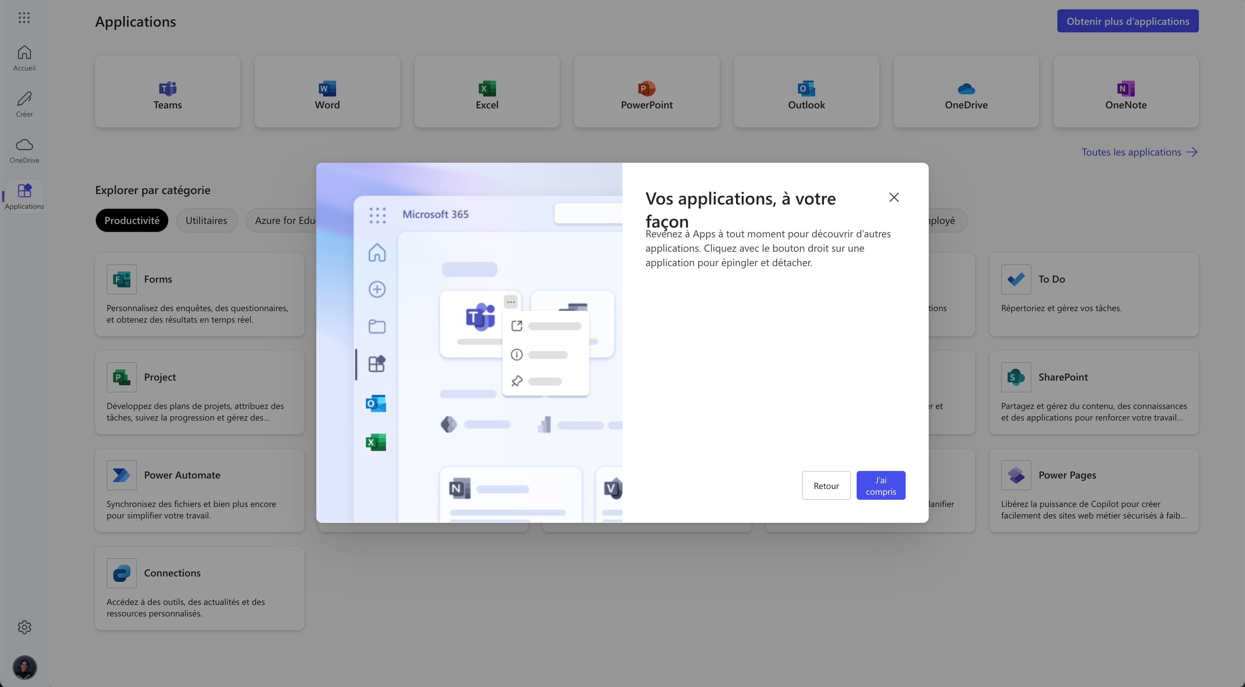The height and width of the screenshot is (687, 1245).
Task: Open the To Do app icon
Action: point(1016,279)
